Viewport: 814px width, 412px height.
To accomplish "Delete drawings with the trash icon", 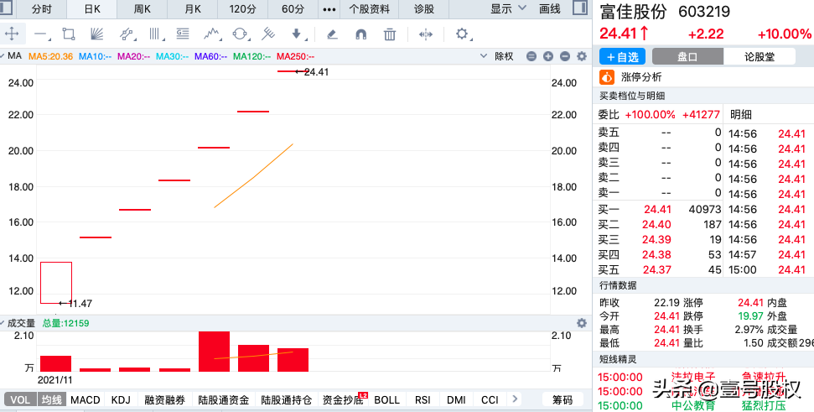I will pos(389,34).
